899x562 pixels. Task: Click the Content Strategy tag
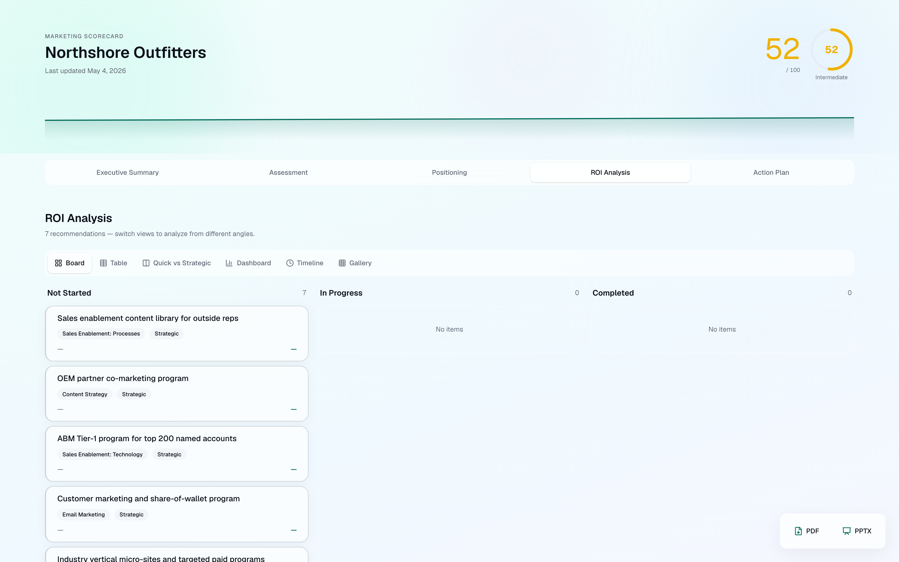click(x=85, y=394)
